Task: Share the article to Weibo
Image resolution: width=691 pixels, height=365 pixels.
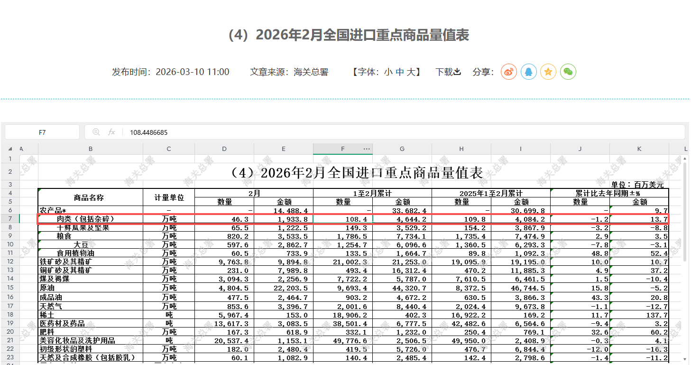Action: [x=509, y=72]
